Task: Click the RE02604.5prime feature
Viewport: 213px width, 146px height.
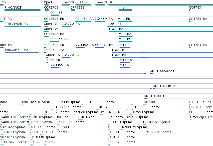Action: 179,135
